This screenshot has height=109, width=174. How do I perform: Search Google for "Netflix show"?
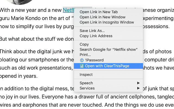click(108, 50)
